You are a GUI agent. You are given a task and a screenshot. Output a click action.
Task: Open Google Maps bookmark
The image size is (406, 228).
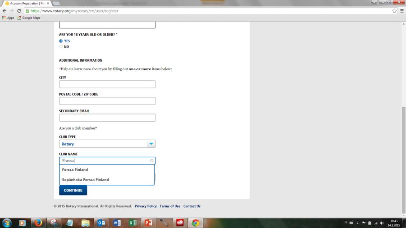[x=29, y=18]
